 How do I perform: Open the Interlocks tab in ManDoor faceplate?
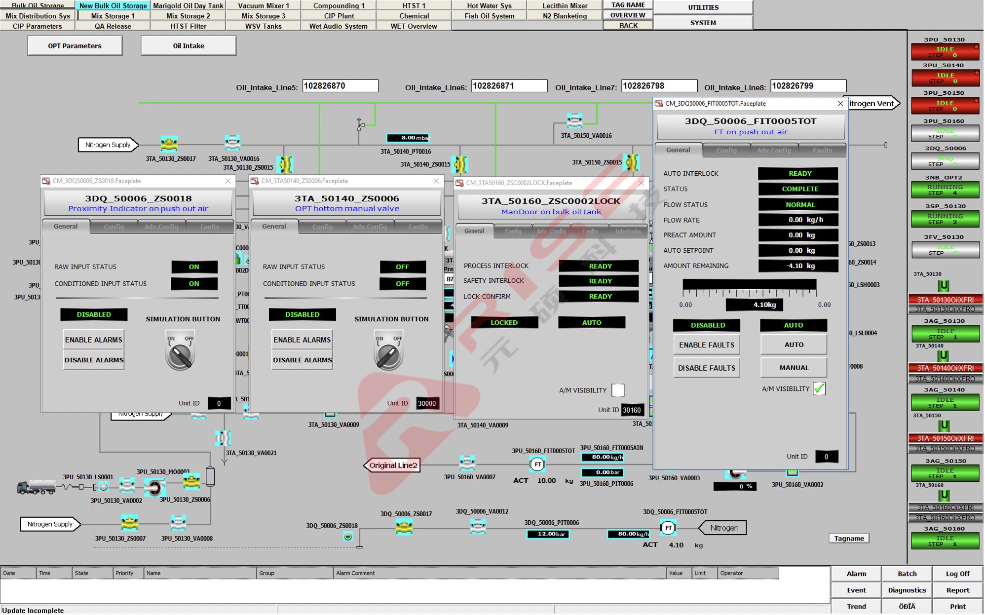628,231
